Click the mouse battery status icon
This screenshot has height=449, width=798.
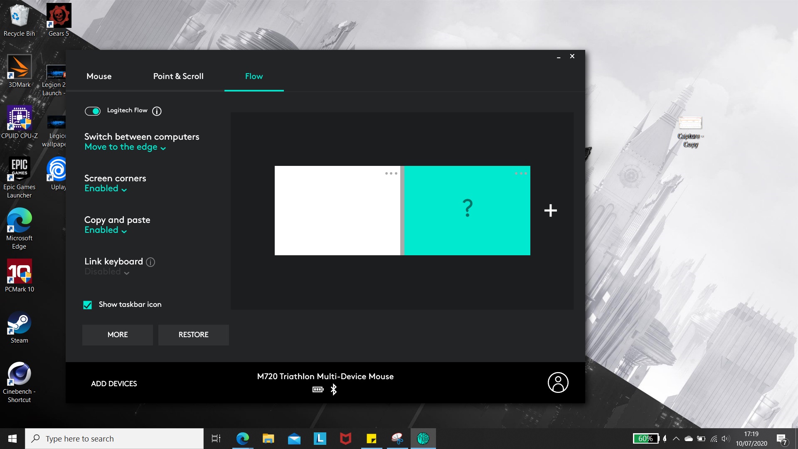pyautogui.click(x=318, y=390)
